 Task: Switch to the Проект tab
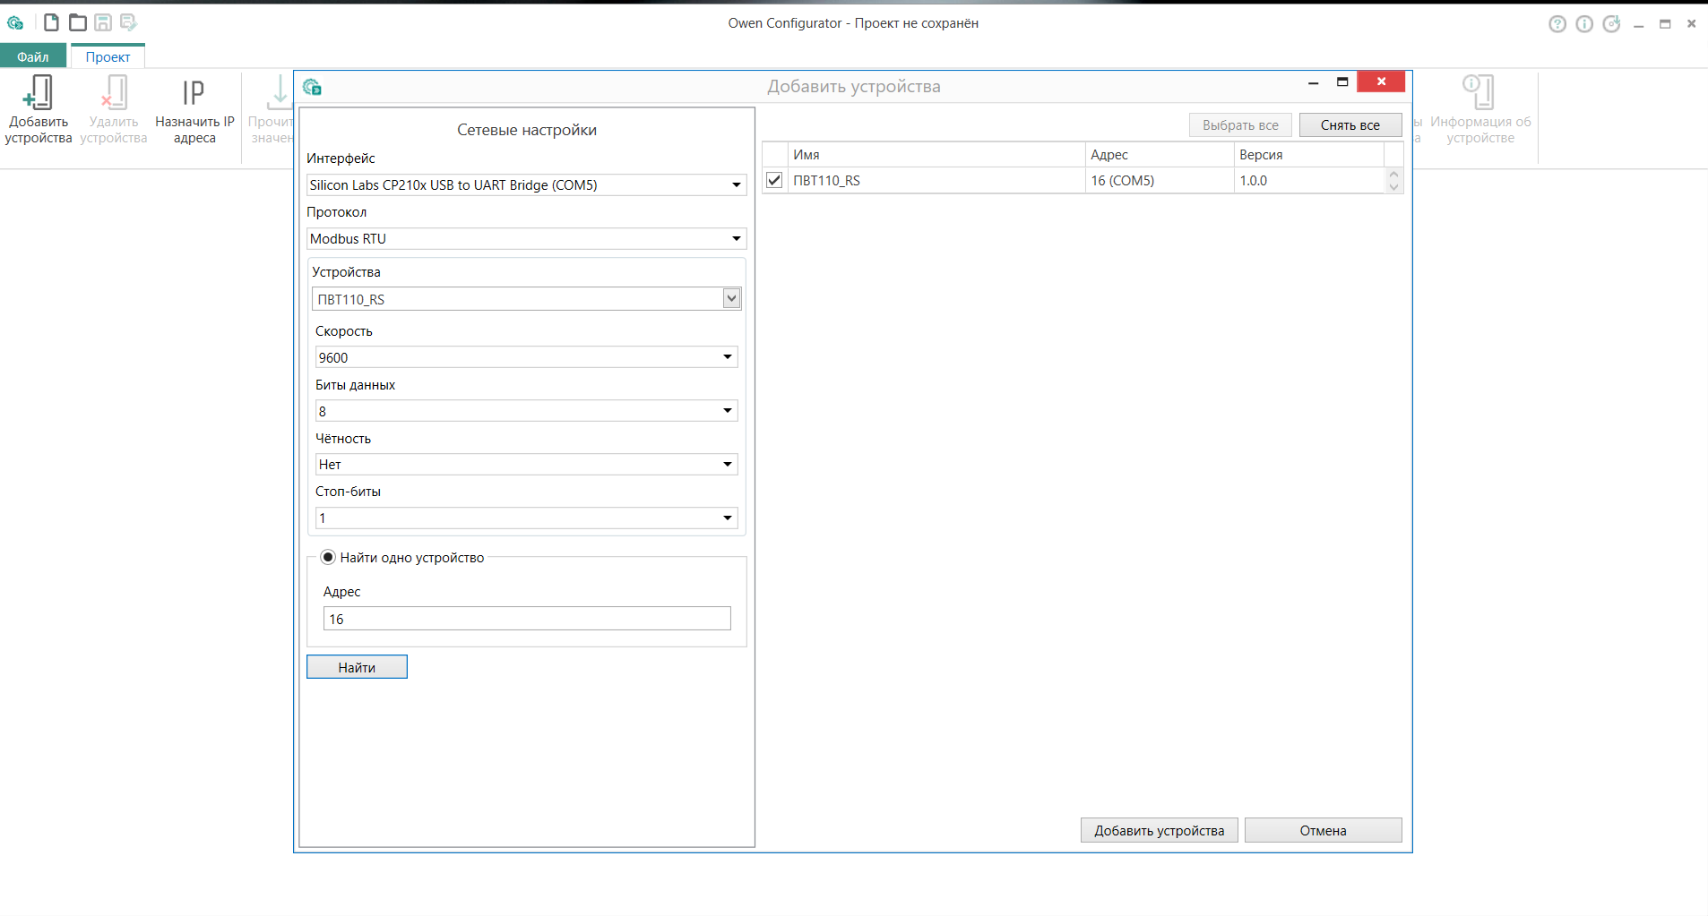(108, 56)
